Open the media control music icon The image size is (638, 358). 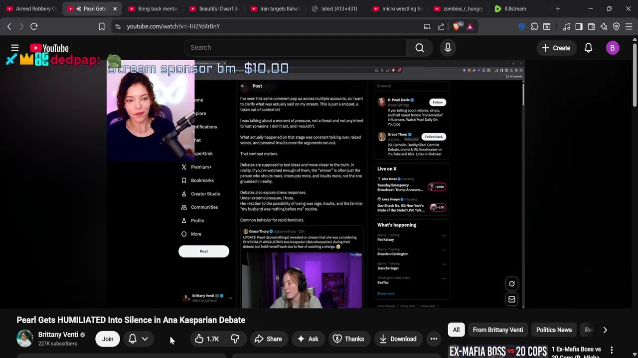coord(567,26)
